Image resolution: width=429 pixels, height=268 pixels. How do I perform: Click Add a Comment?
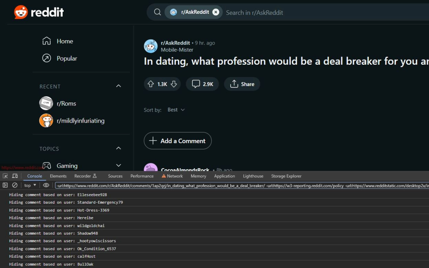(178, 141)
